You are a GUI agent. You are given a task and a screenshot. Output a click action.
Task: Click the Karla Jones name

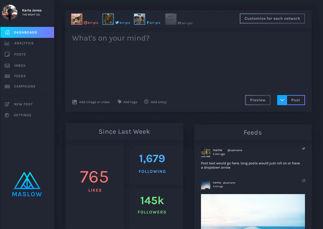32,10
